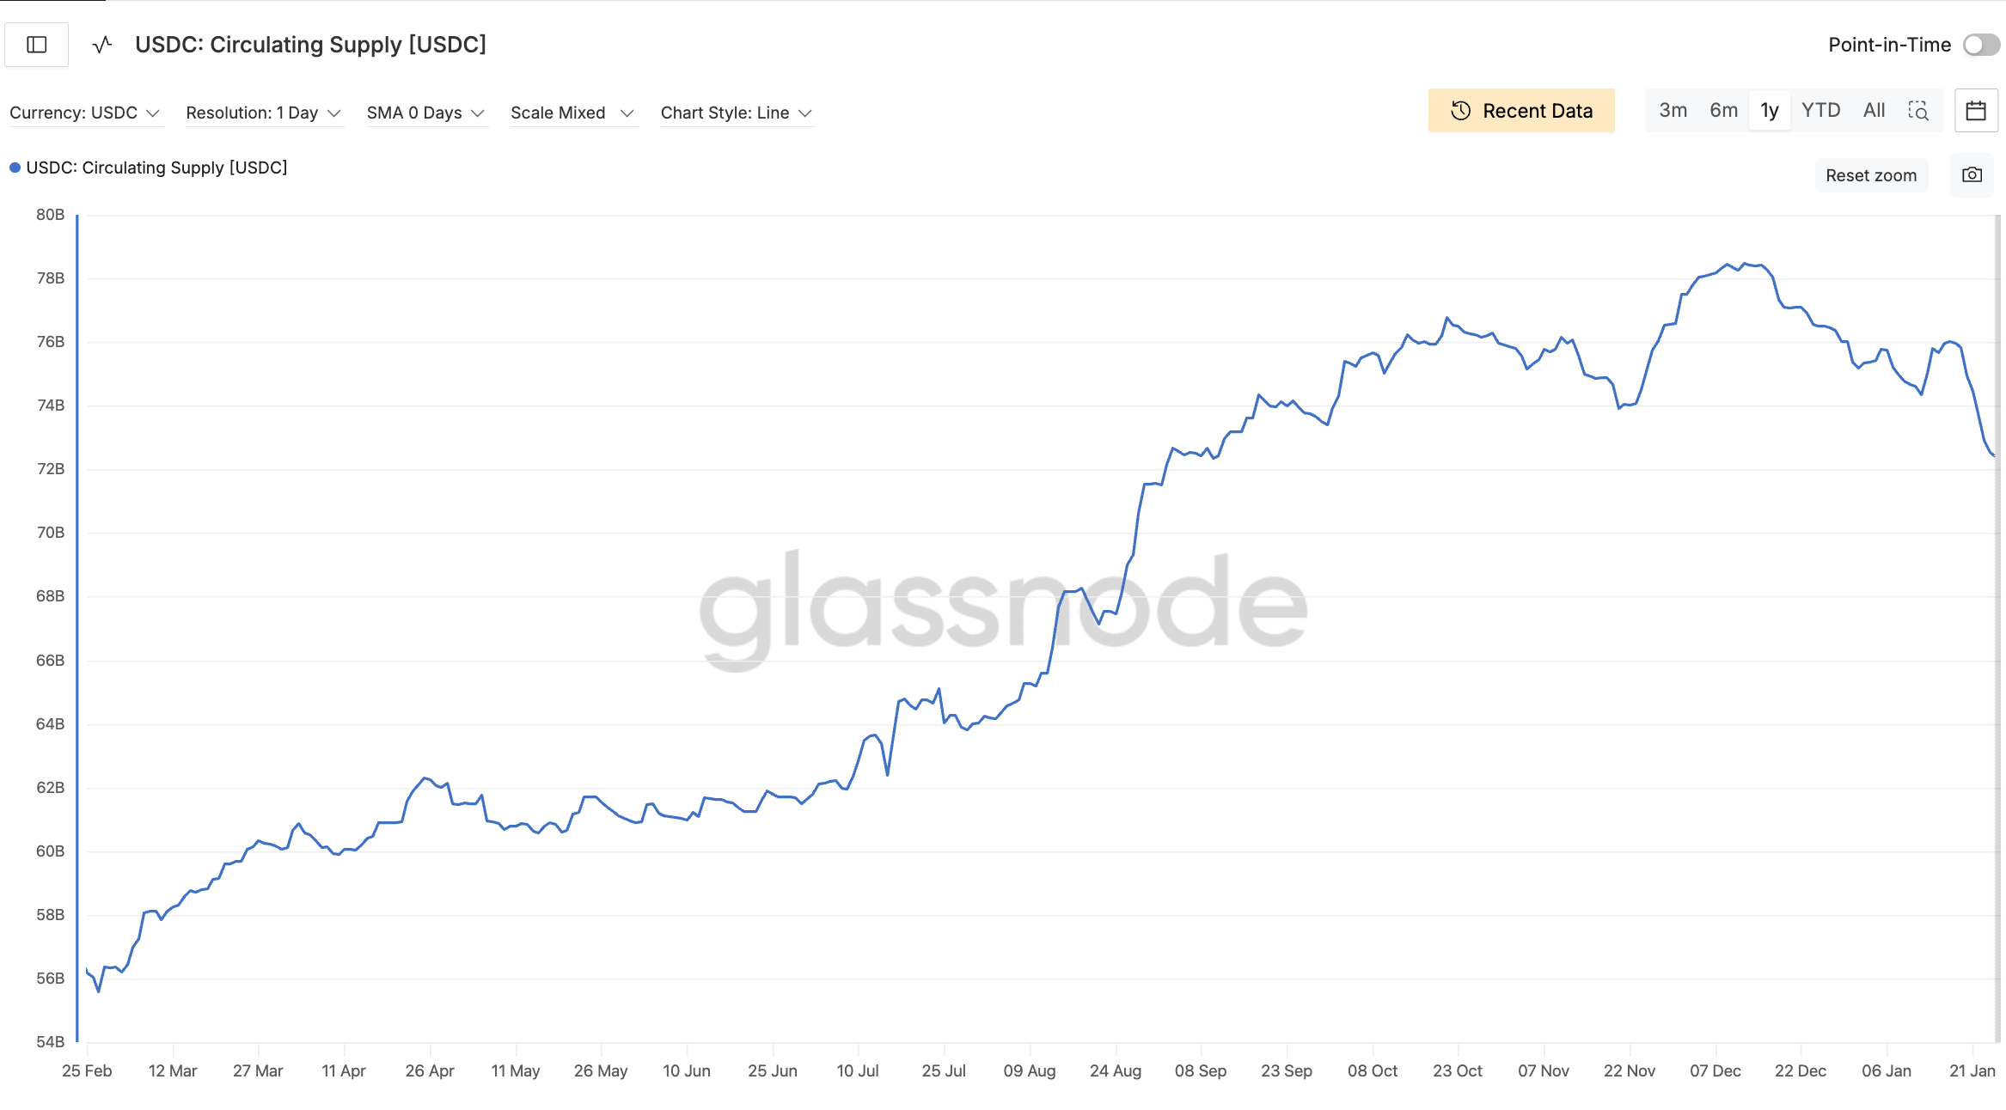Enable the Point-in-Time toggle
This screenshot has height=1110, width=2006.
point(1980,45)
